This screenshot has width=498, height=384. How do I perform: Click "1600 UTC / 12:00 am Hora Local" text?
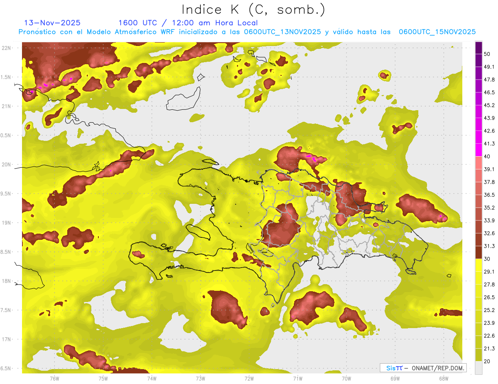188,23
